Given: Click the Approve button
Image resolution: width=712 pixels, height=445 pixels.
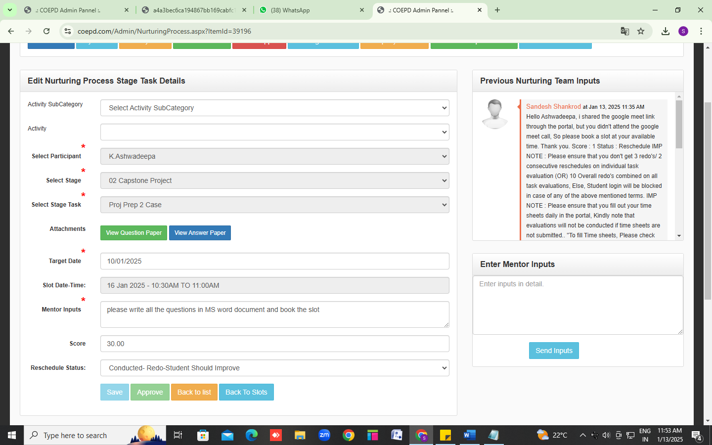Looking at the screenshot, I should pos(150,392).
